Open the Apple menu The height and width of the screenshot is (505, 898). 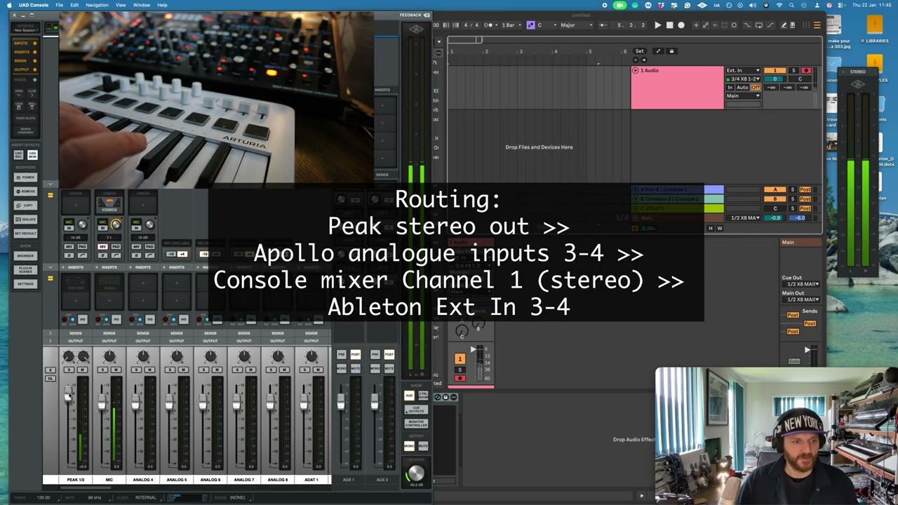point(9,5)
